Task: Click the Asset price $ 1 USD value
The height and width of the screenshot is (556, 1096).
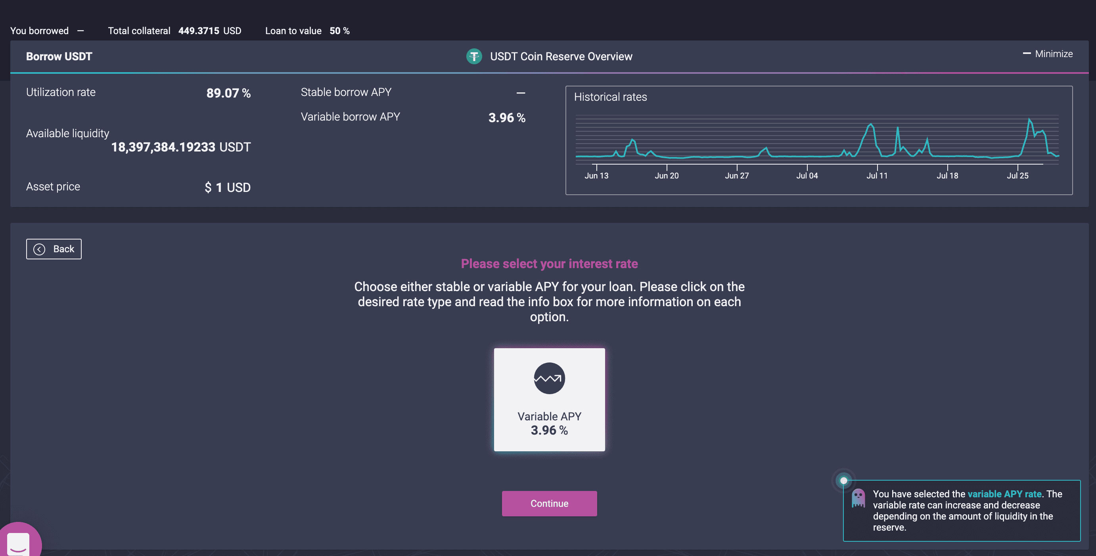Action: click(x=228, y=188)
